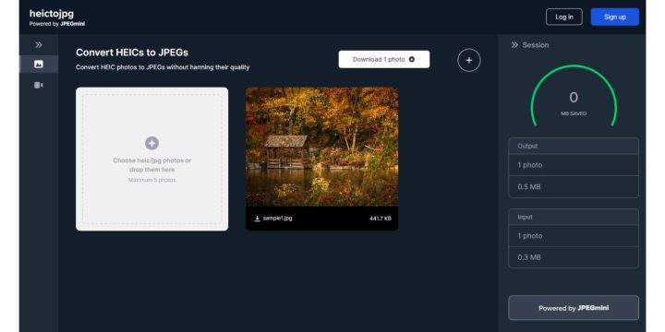The width and height of the screenshot is (665, 332).
Task: Click the Powered by JPEGmini button
Action: point(574,308)
